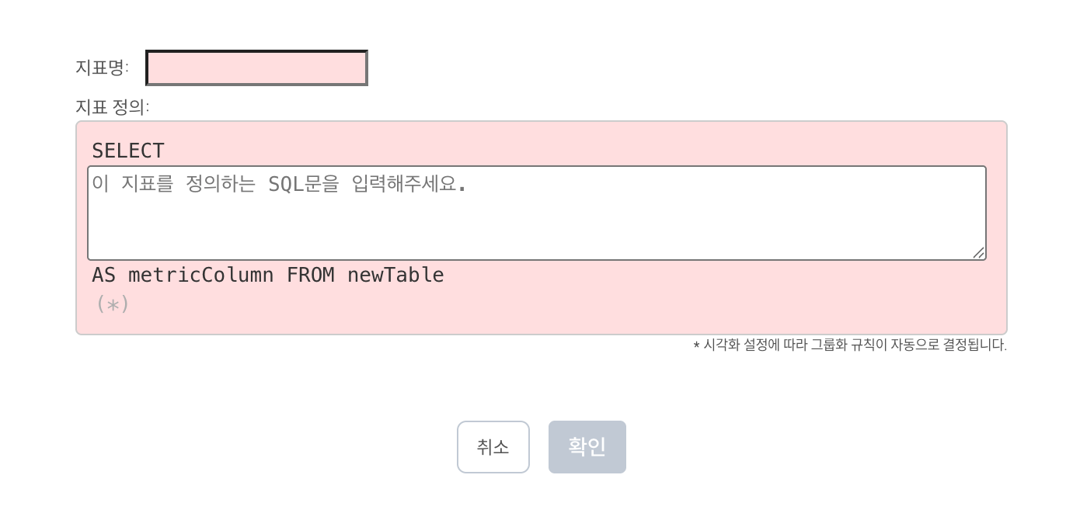Click the 지표명 text input field
The width and height of the screenshot is (1080, 520).
click(x=256, y=68)
